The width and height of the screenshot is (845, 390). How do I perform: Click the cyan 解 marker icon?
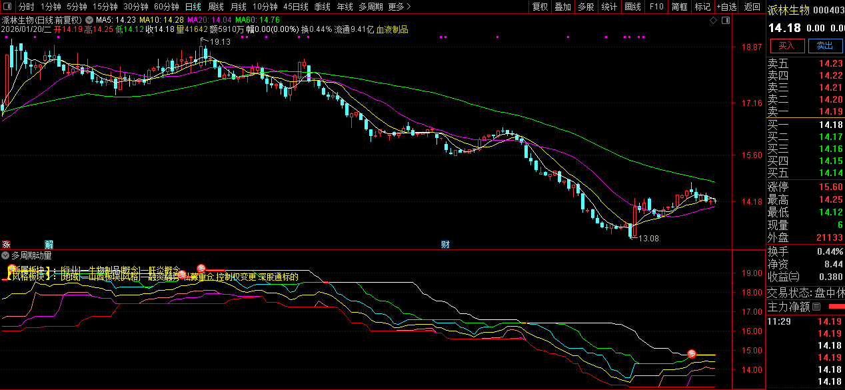[x=49, y=244]
